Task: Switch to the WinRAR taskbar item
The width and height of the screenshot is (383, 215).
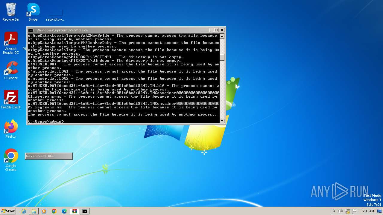Action: (x=75, y=211)
